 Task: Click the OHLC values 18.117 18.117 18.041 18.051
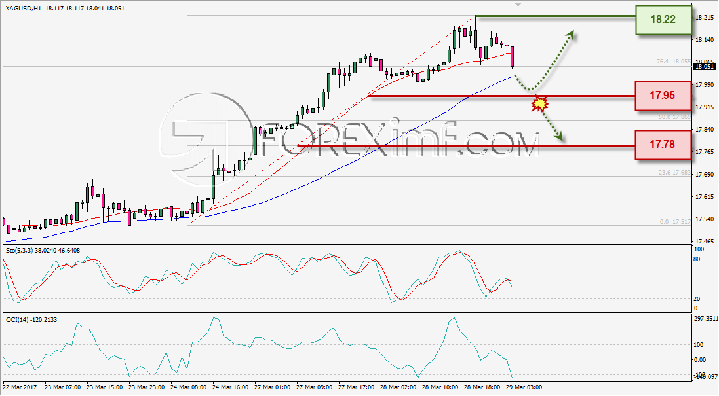(x=85, y=9)
